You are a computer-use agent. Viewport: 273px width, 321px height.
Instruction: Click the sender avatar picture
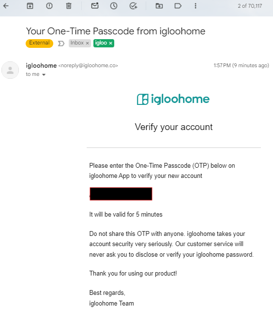tap(10, 70)
